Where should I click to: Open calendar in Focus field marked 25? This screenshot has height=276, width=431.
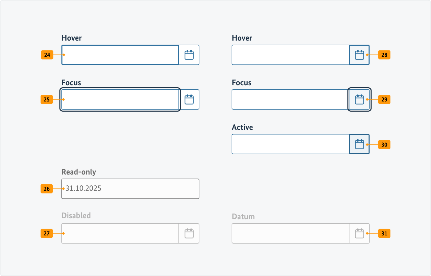(189, 99)
